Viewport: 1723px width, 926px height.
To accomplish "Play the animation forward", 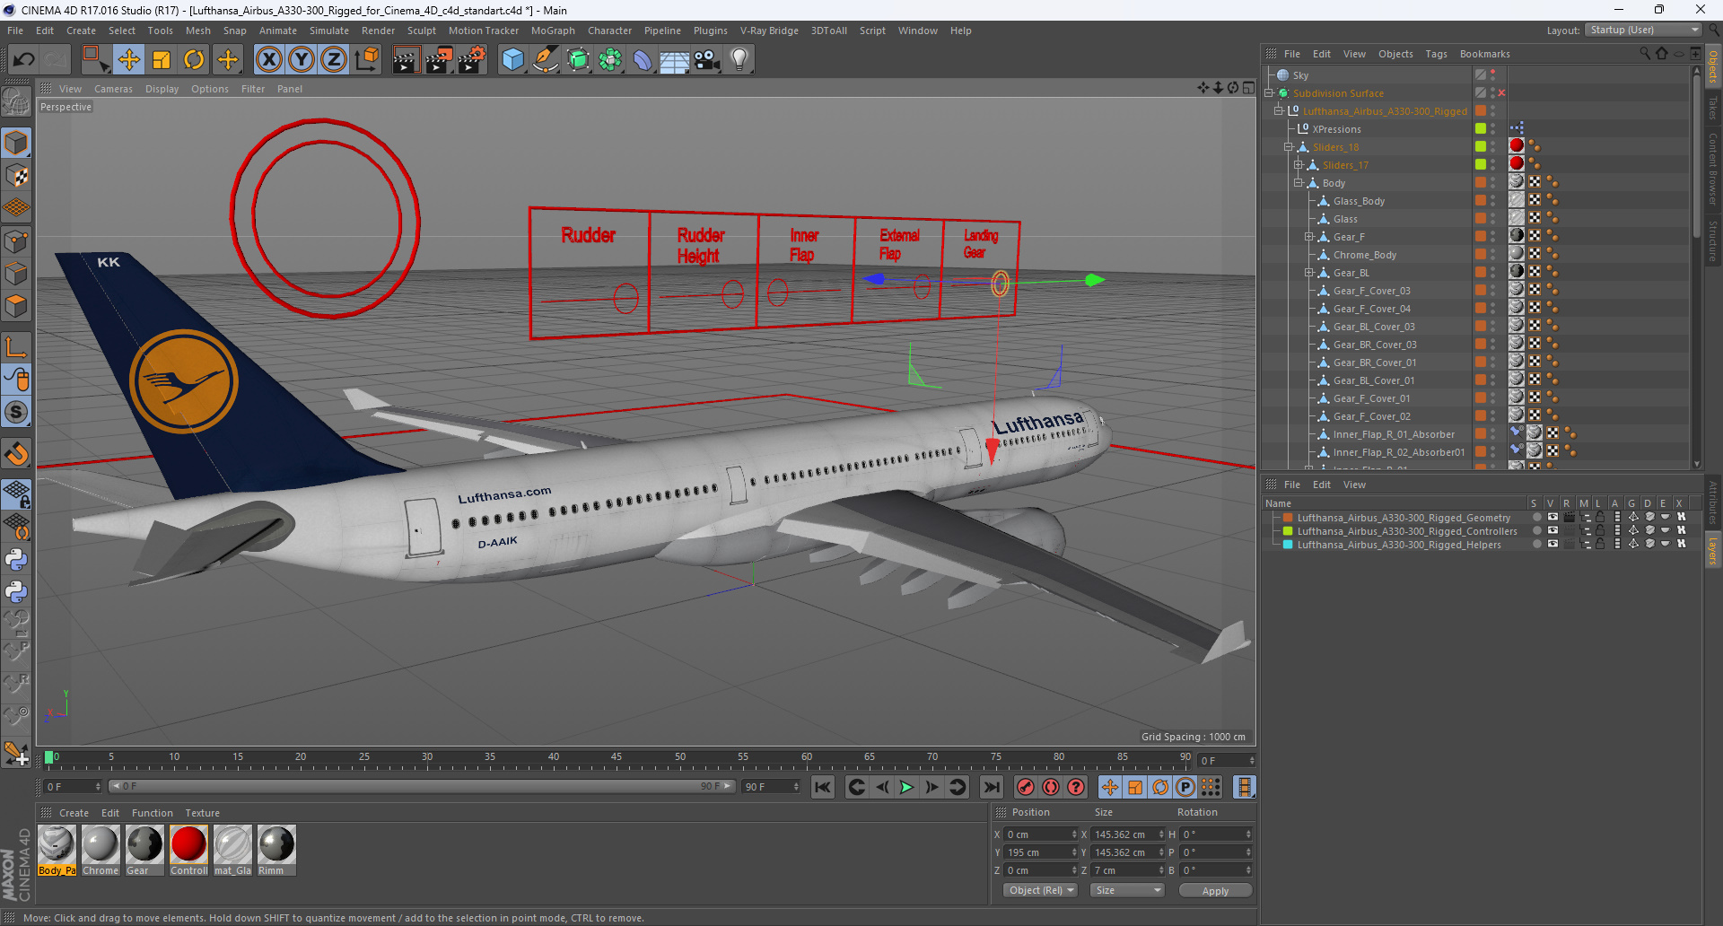I will 906,787.
